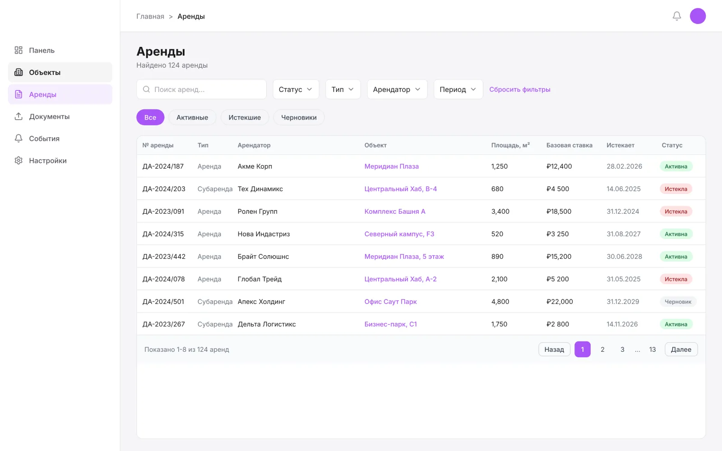The height and width of the screenshot is (451, 722).
Task: Open Меридиан Плаза, 5 этаж link
Action: [x=404, y=256]
